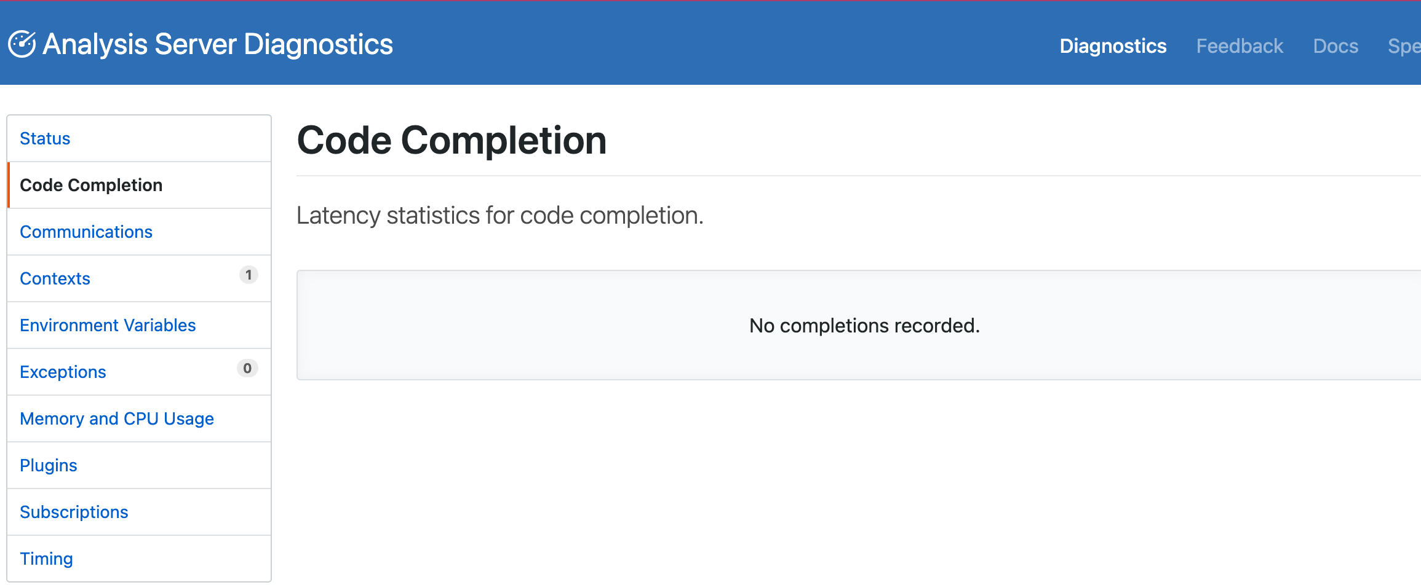View the Timing section
The width and height of the screenshot is (1421, 585).
pos(46,559)
